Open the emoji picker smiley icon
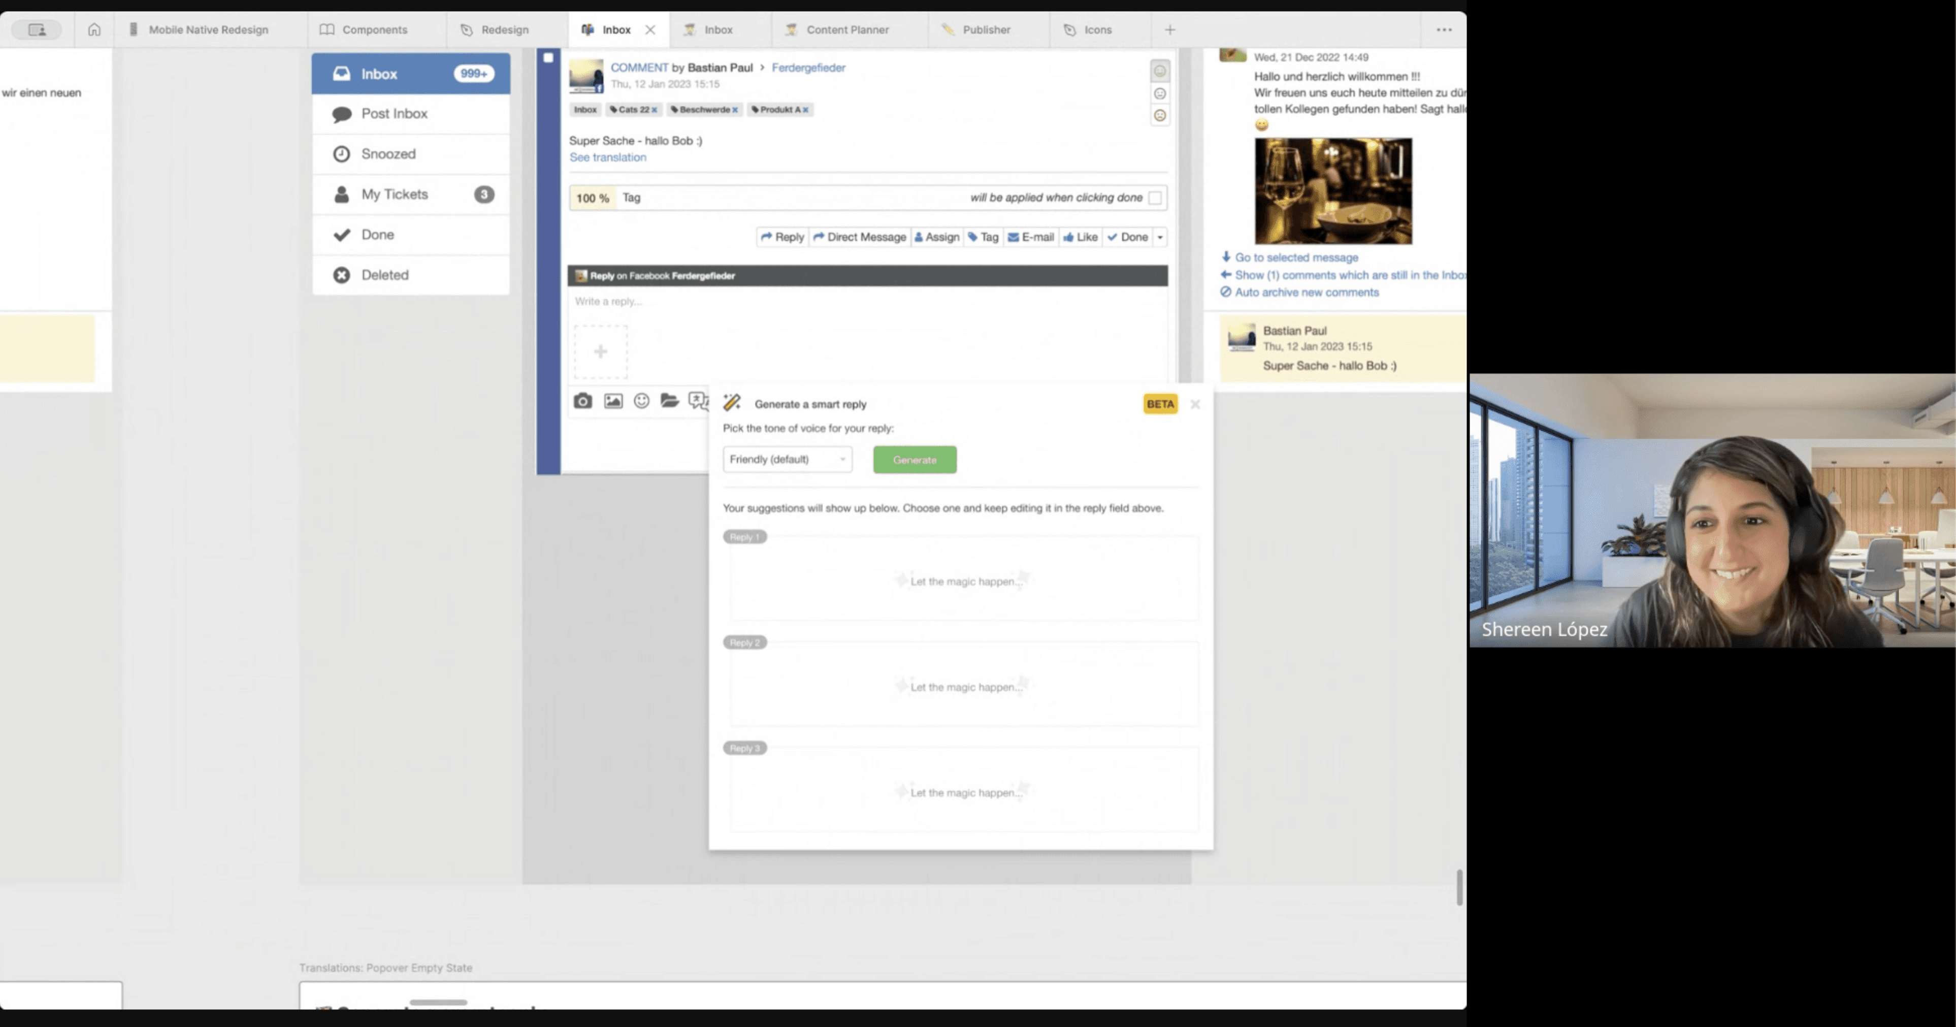The image size is (1956, 1027). [x=642, y=401]
